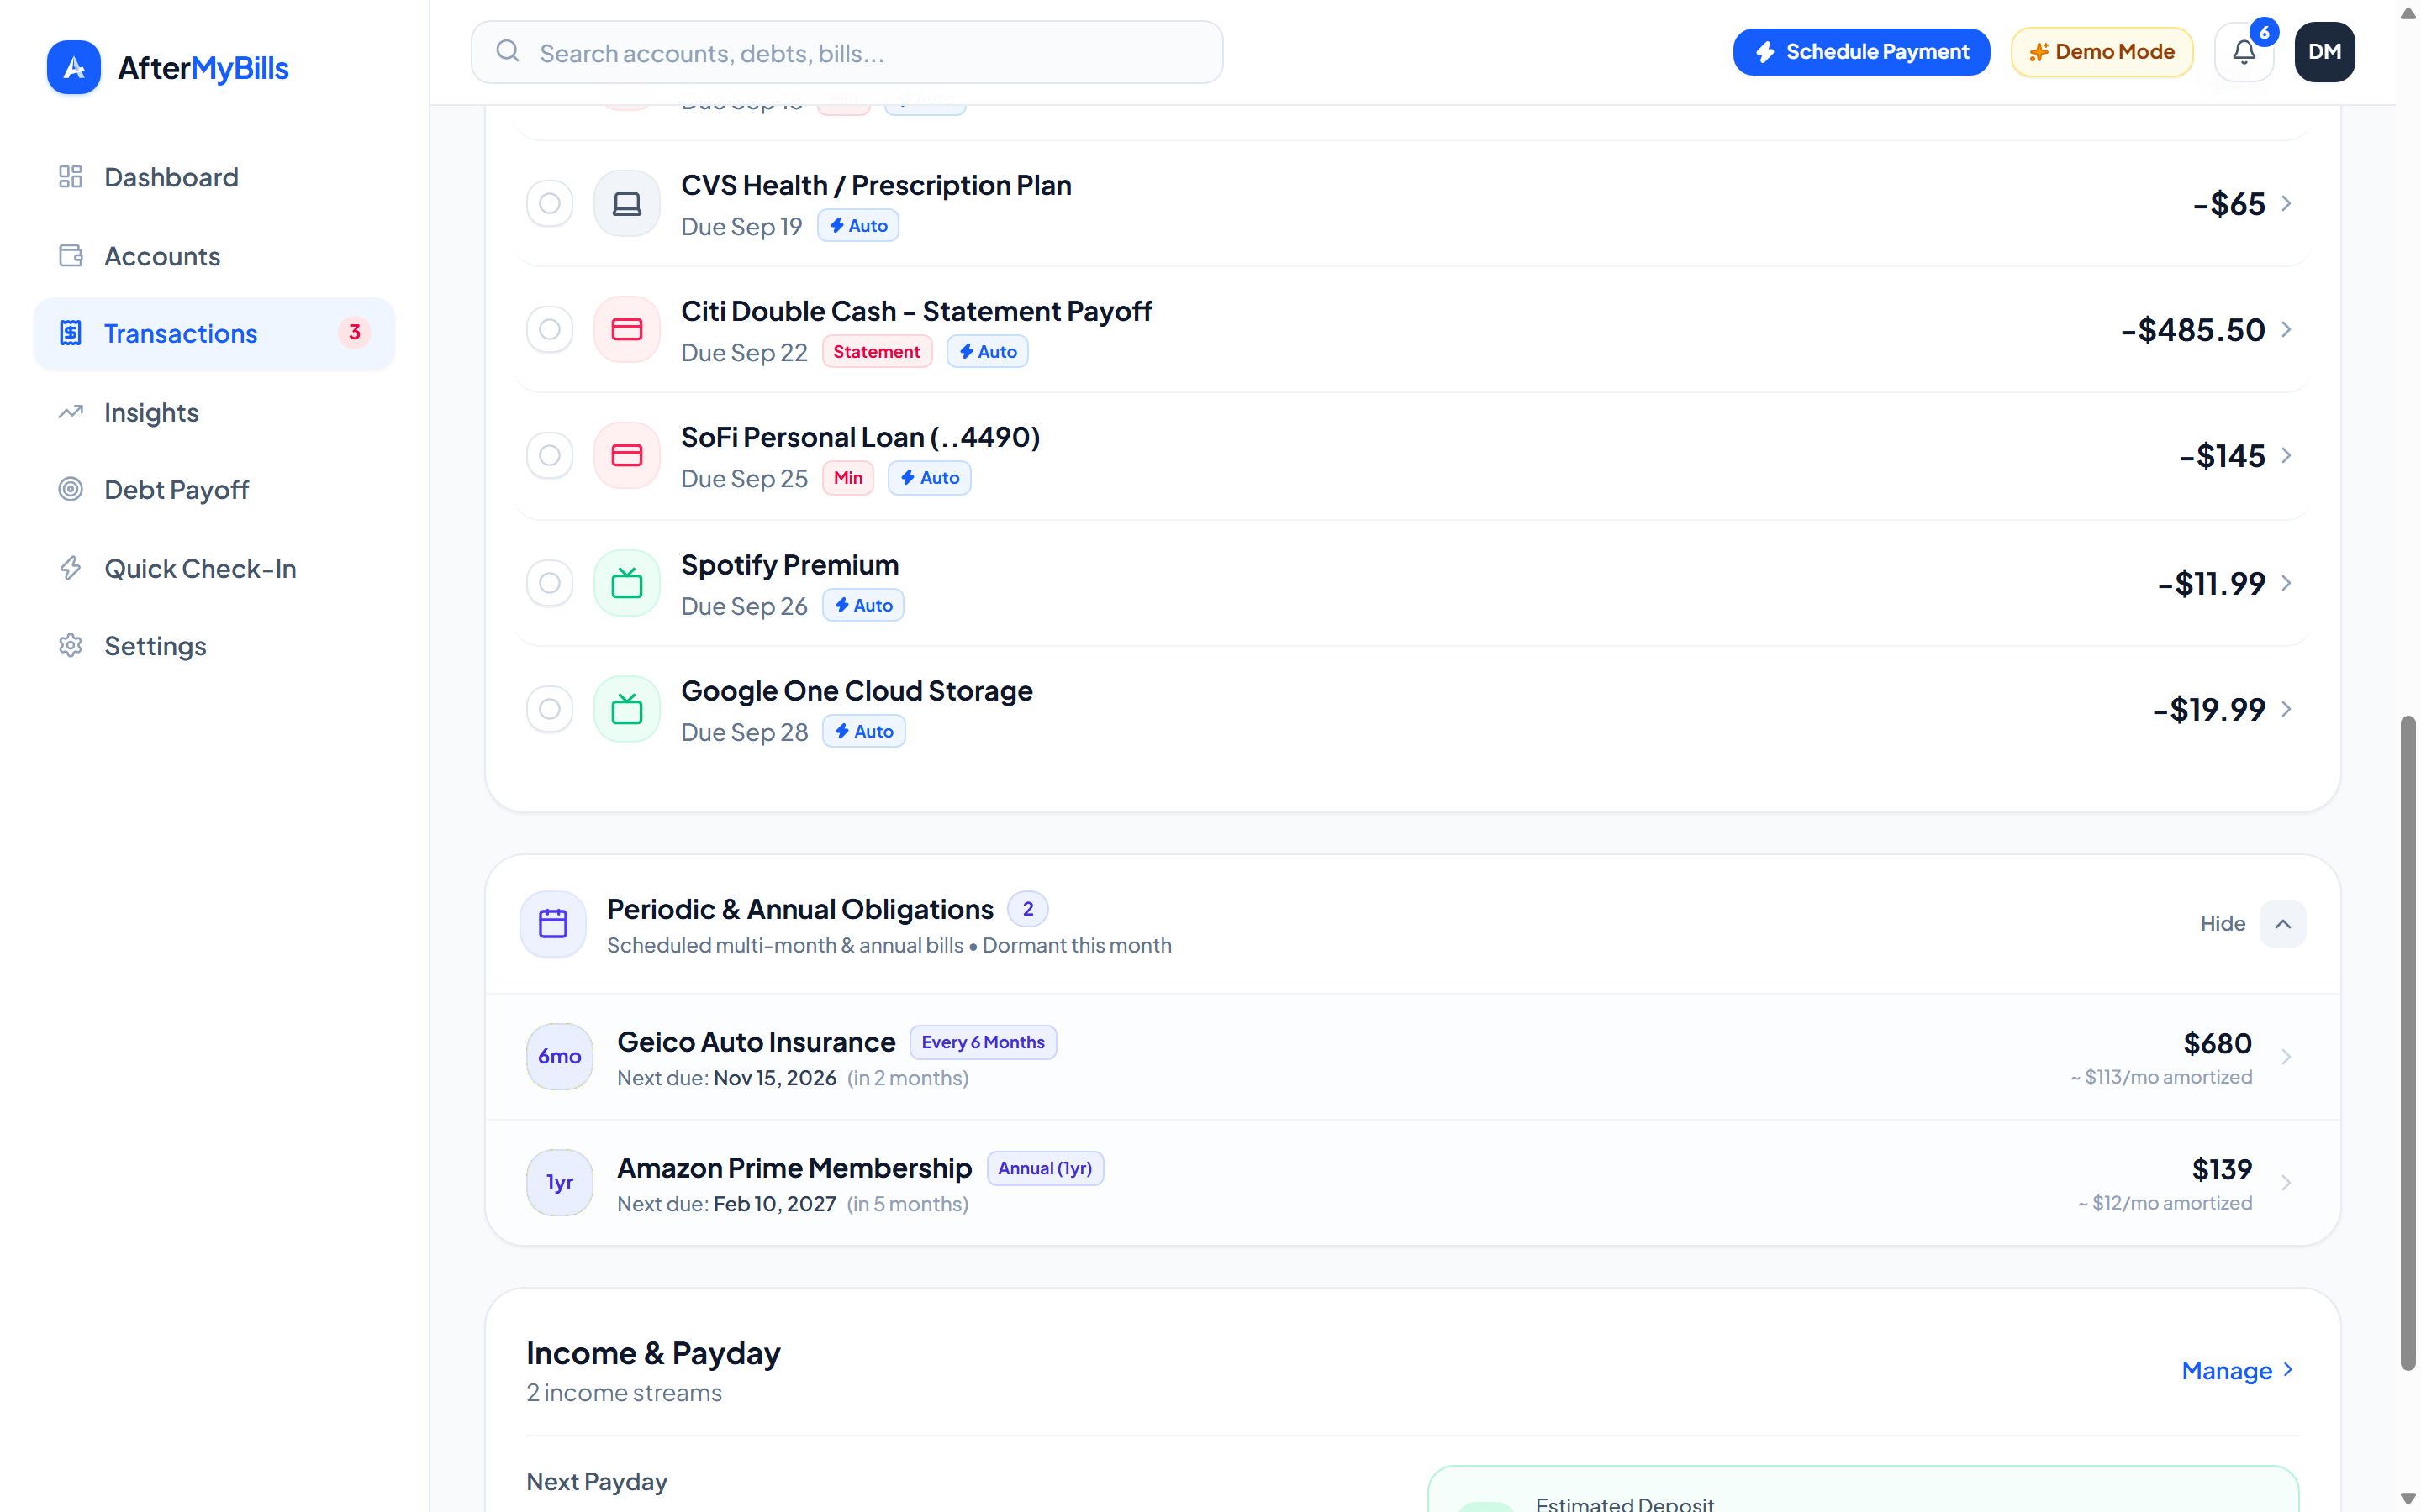Click the obligations count badge showing 2
The height and width of the screenshot is (1512, 2421).
(1027, 909)
